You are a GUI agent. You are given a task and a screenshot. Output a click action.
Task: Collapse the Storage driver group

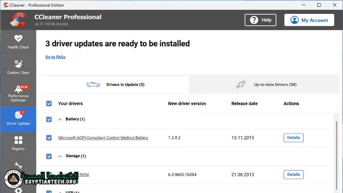click(60, 156)
